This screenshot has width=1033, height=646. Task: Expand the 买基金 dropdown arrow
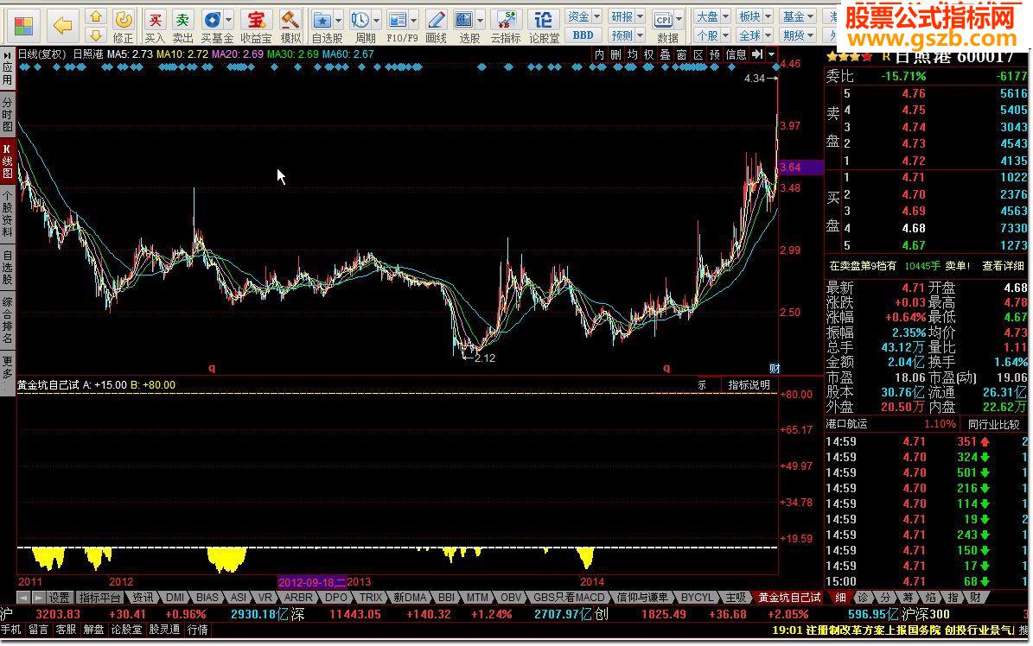pyautogui.click(x=228, y=20)
